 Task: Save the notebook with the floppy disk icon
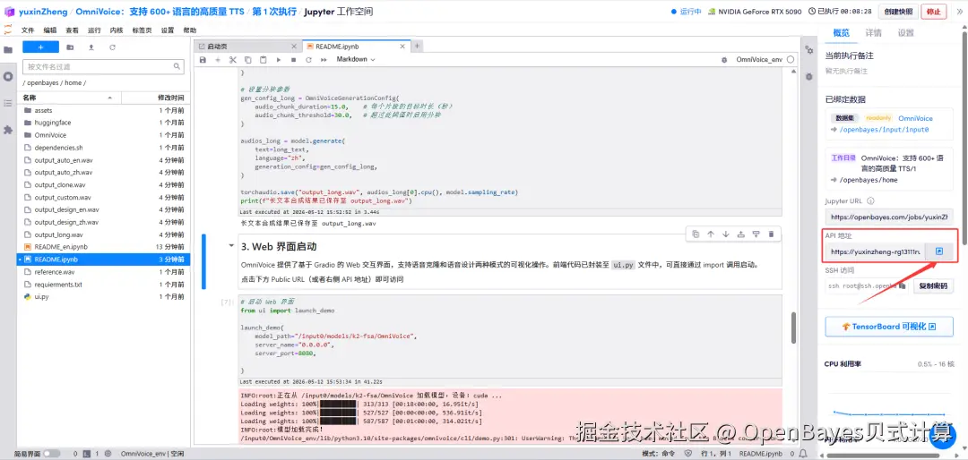(203, 60)
